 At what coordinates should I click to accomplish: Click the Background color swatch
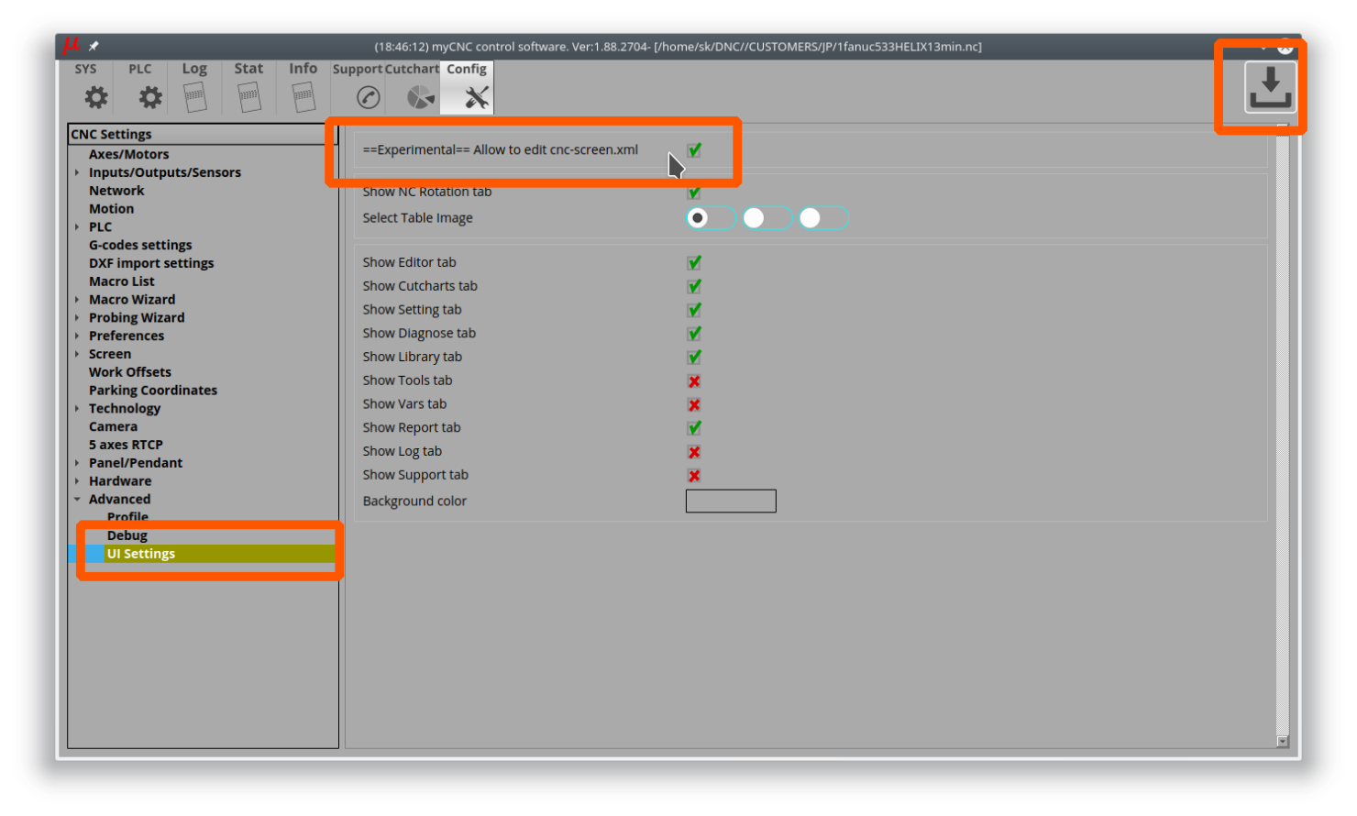click(731, 501)
